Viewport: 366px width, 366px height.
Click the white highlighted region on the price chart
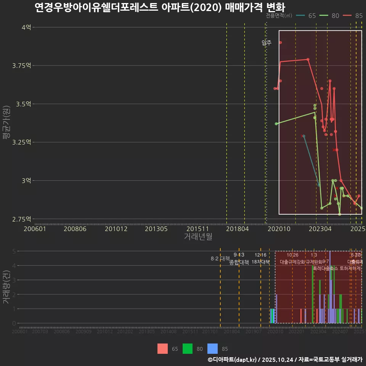point(319,122)
